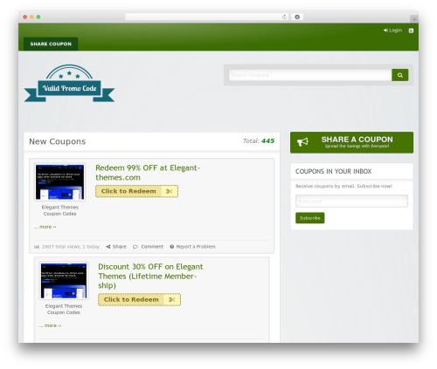Click scissors icon on 30% OFF coupon

(x=172, y=300)
